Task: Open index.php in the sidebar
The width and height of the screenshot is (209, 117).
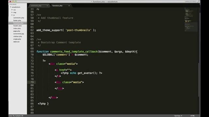Action: pos(17,28)
